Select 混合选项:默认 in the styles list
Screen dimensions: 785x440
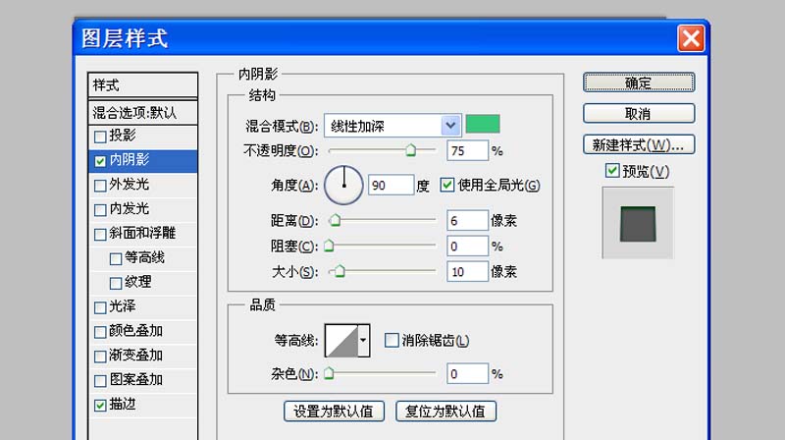(141, 112)
